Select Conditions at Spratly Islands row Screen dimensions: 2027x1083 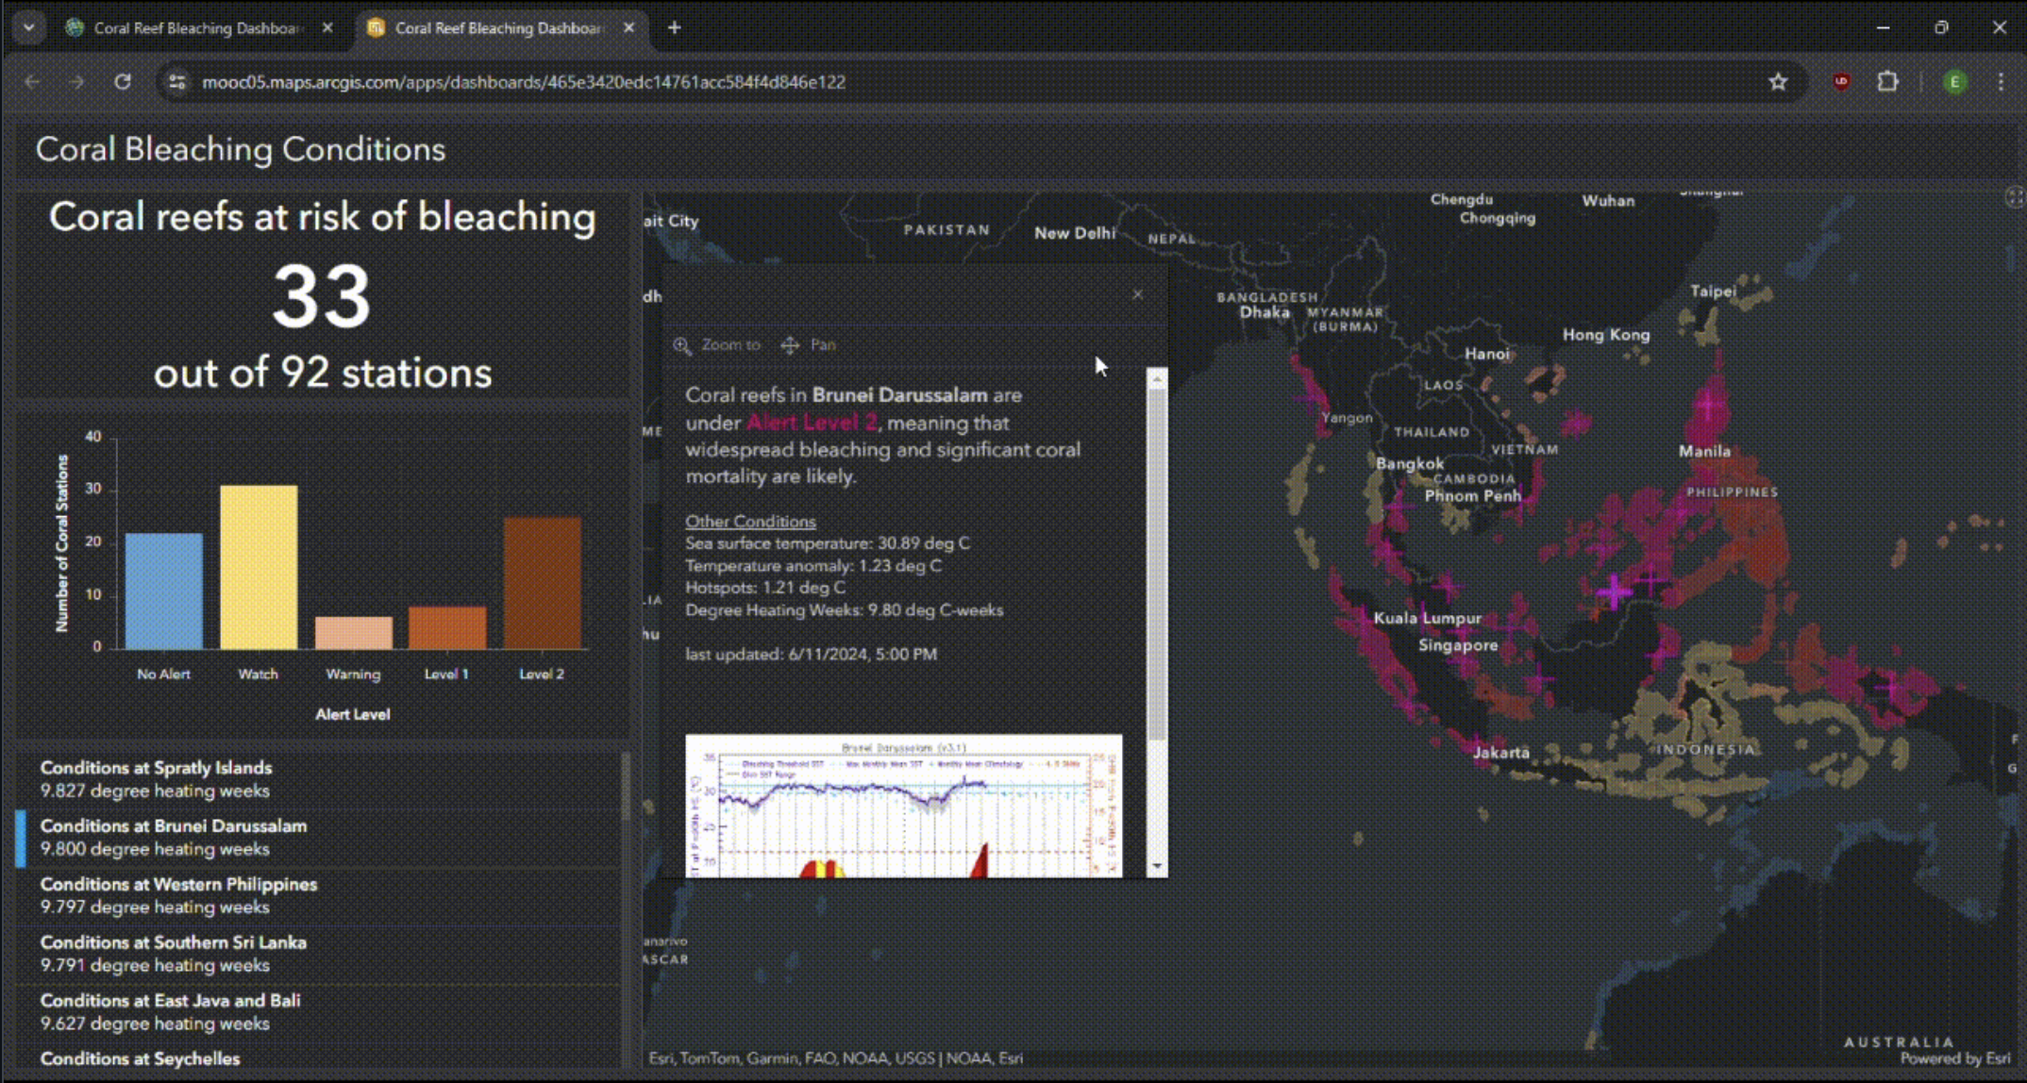coord(319,779)
